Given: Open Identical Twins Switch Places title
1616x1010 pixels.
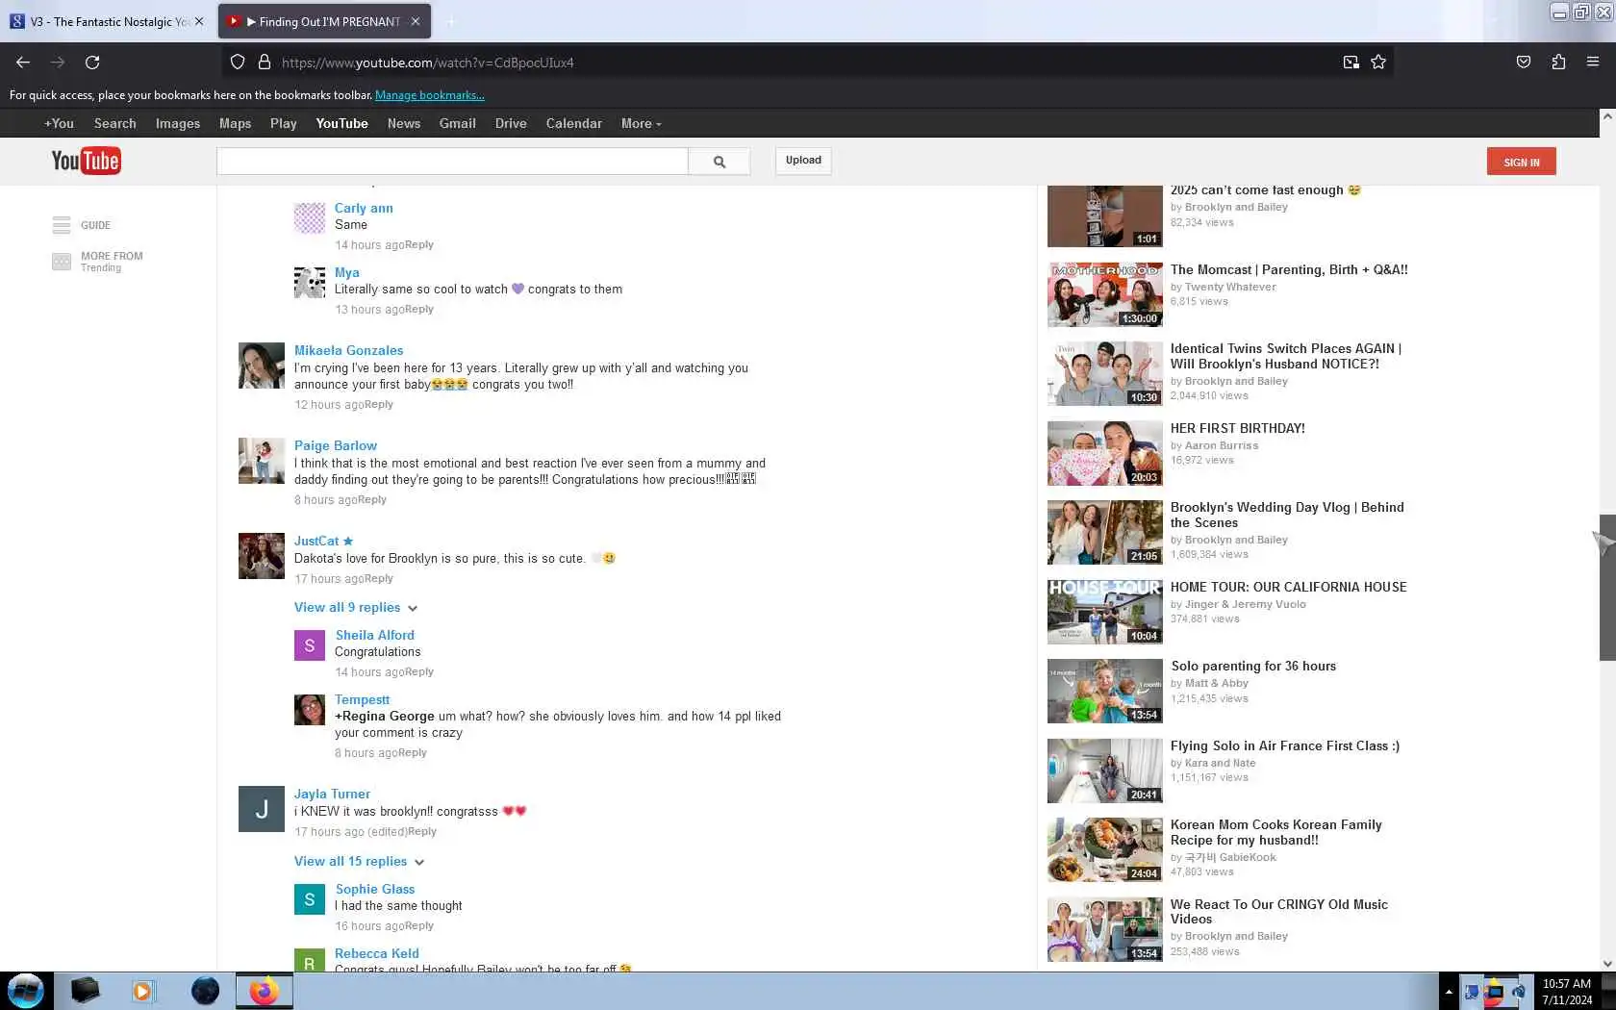Looking at the screenshot, I should pyautogui.click(x=1285, y=356).
